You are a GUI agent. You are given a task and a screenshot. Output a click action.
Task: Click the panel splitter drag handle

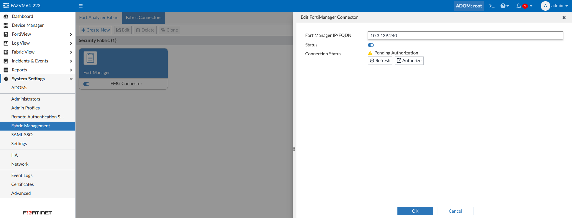tap(294, 149)
